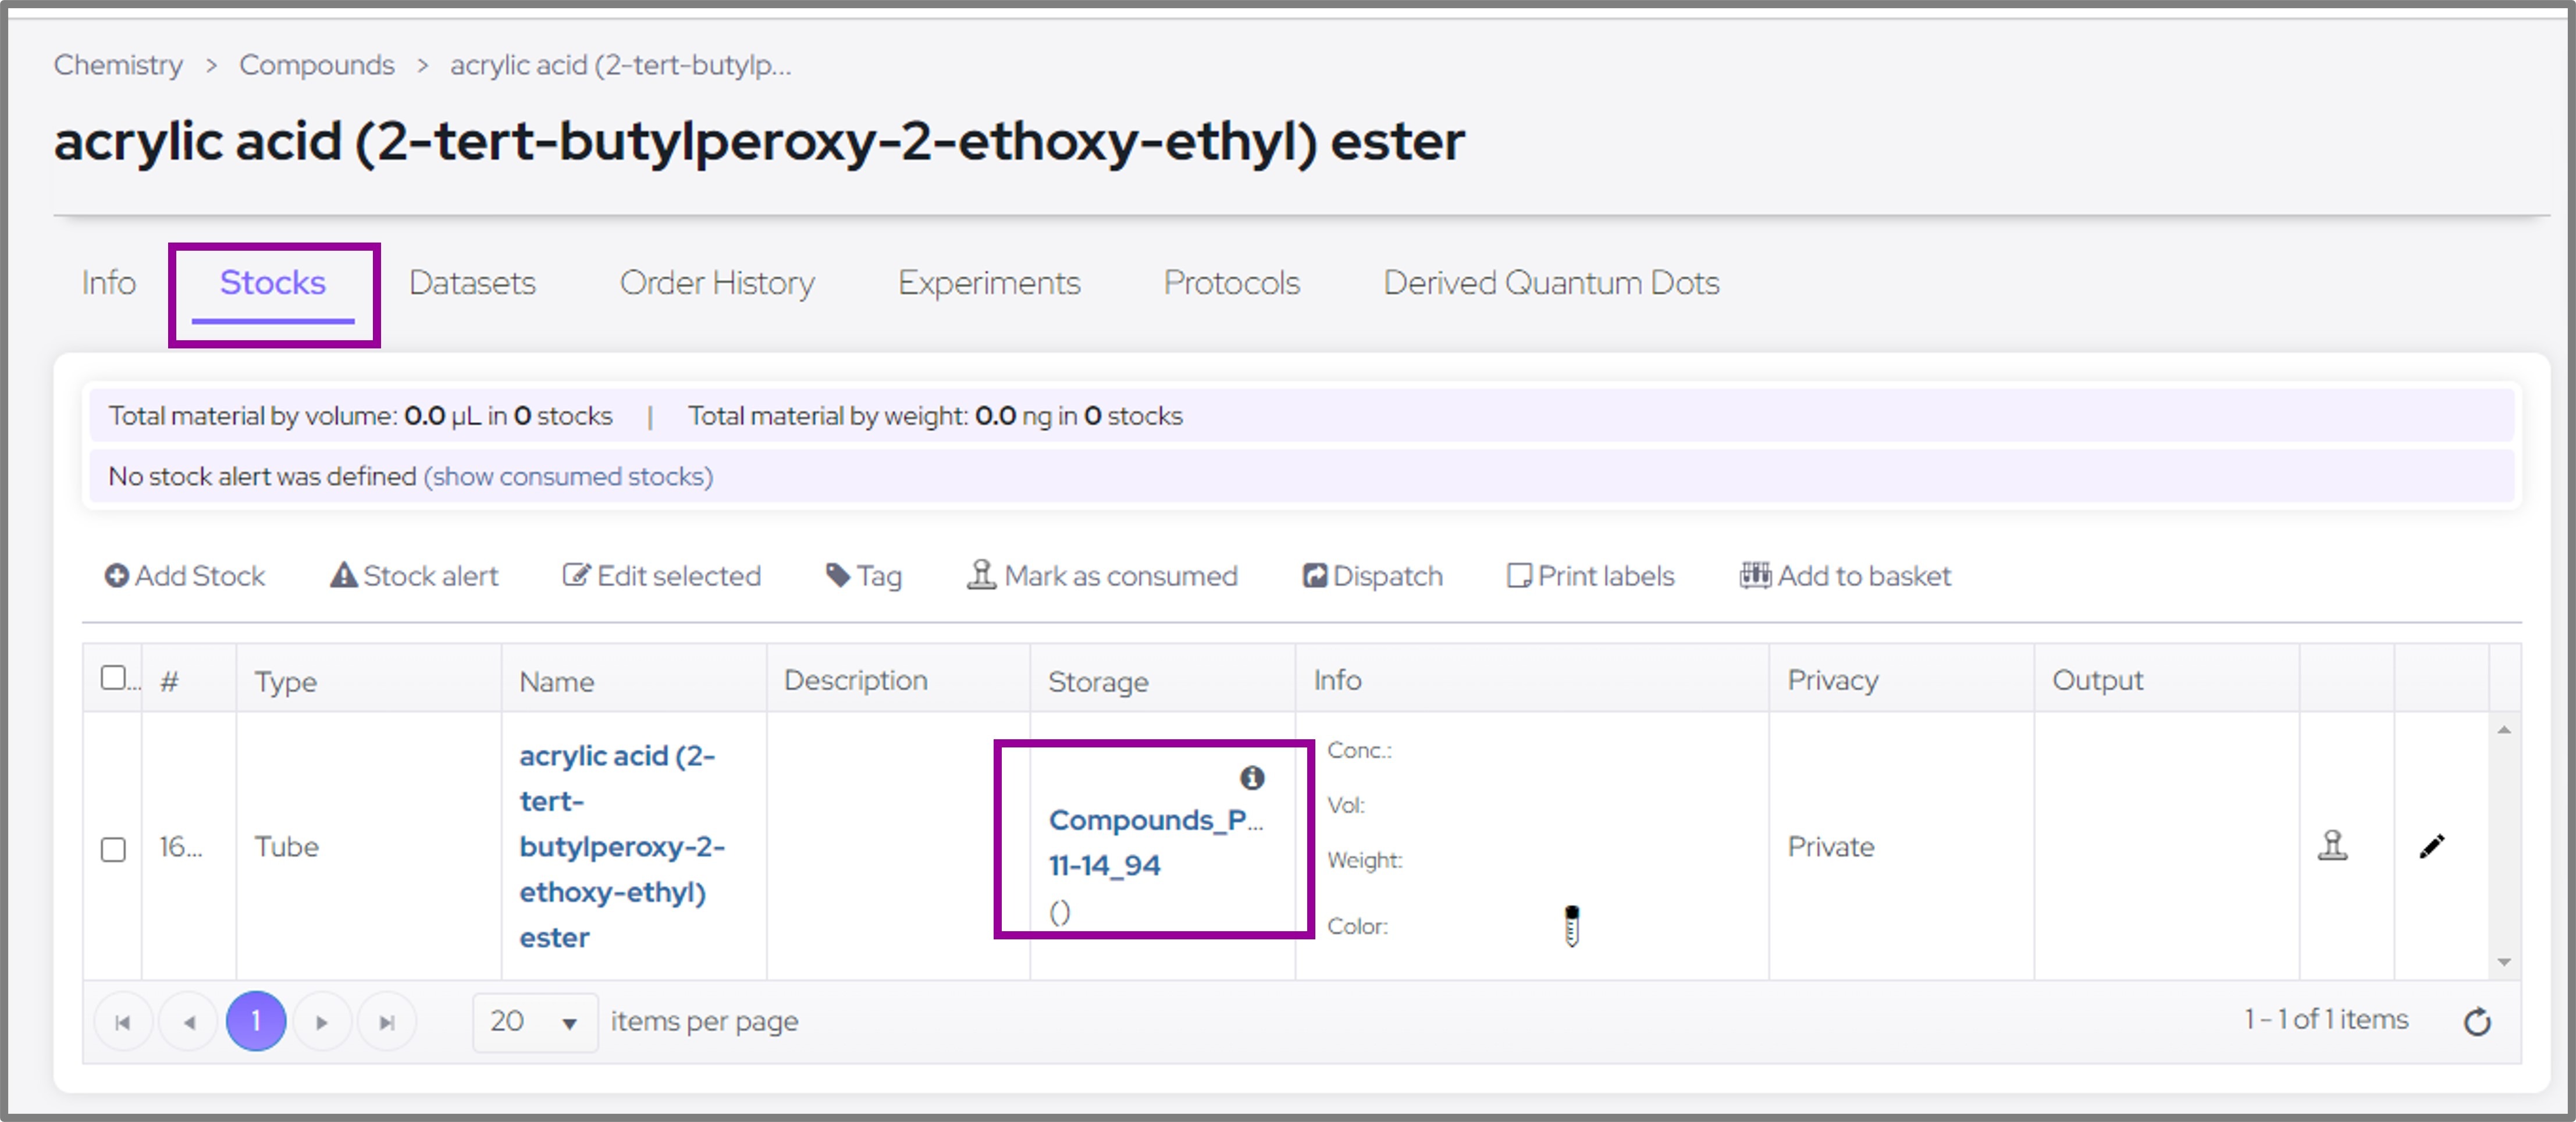Viewport: 2576px width, 1122px height.
Task: Click the Add Stock plus icon
Action: tap(116, 576)
